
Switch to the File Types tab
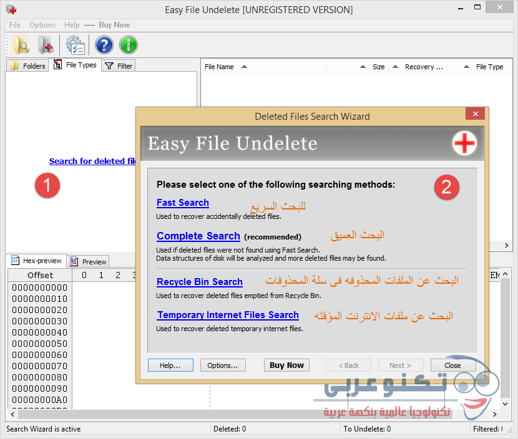76,65
